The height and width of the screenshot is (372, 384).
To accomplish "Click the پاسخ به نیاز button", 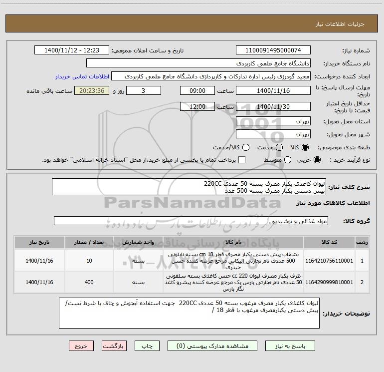I will point(290,346).
